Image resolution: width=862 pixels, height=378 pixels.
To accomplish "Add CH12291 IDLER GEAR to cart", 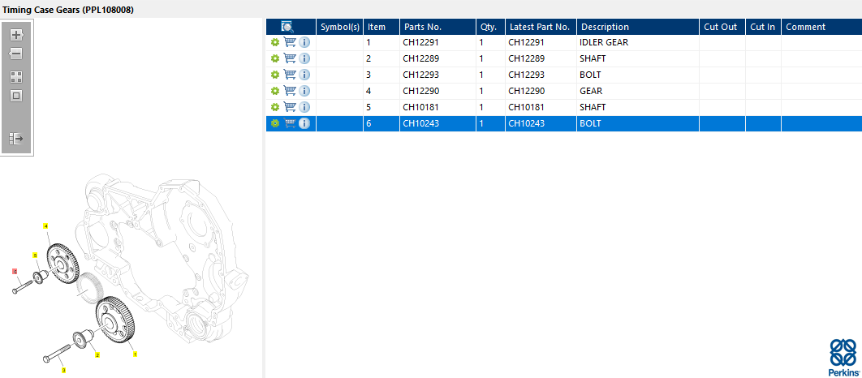I will tap(290, 42).
